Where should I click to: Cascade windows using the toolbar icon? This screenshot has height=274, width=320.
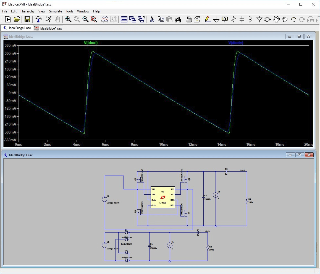tap(133, 19)
